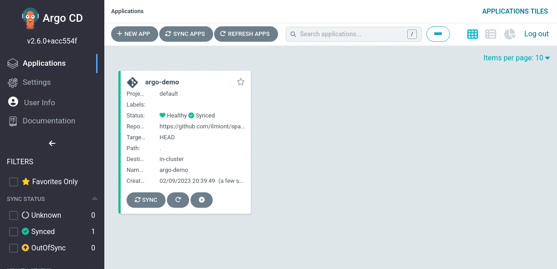
Task: Toggle the Favorites Only checkbox
Action: click(x=14, y=182)
